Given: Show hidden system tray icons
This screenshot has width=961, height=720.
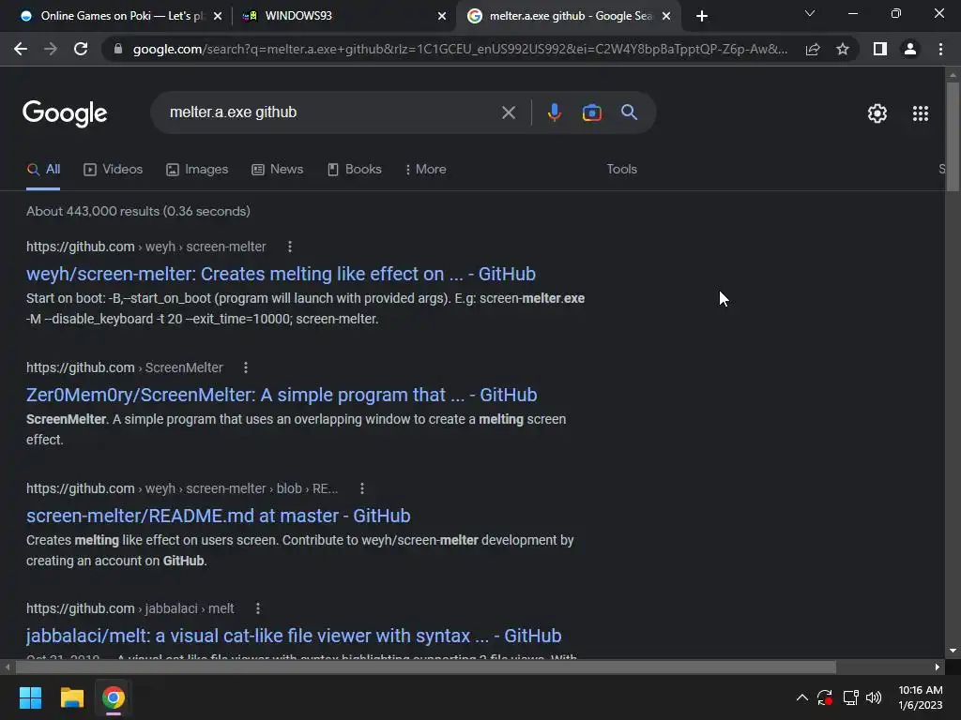Looking at the screenshot, I should [801, 697].
